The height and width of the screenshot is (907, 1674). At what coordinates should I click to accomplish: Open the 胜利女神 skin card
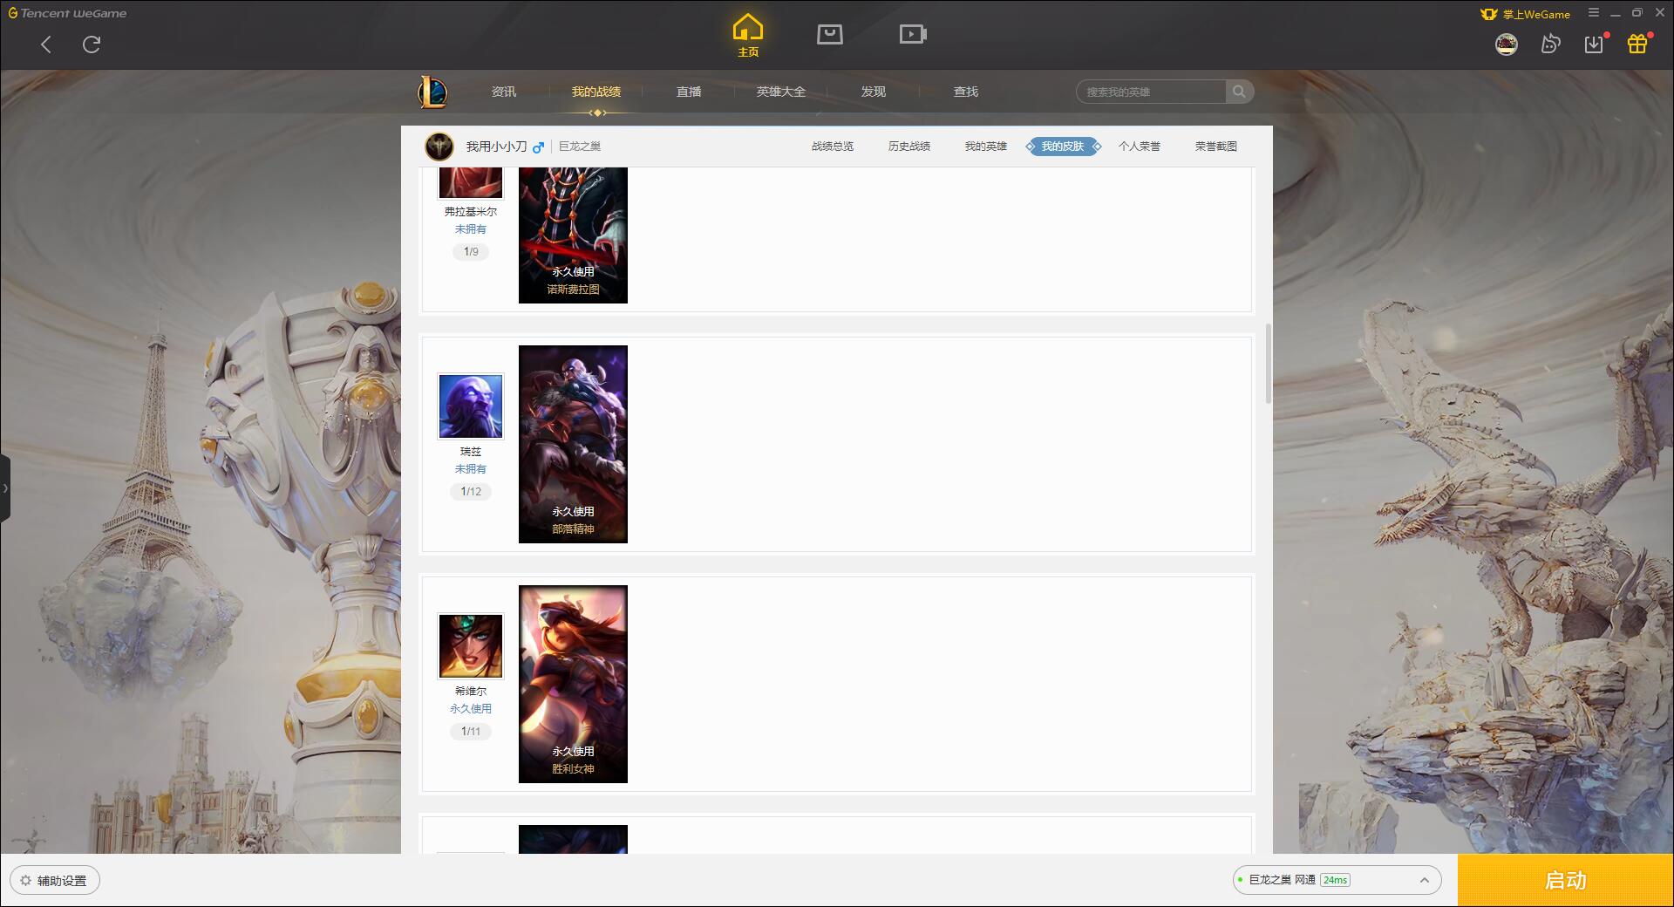click(573, 684)
